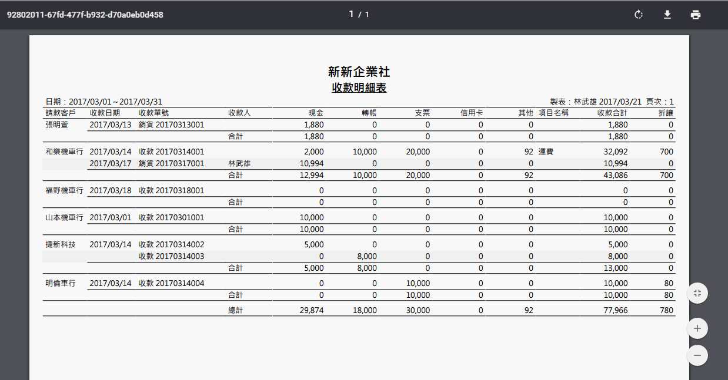Click the 收款合計 column header

tap(613, 113)
